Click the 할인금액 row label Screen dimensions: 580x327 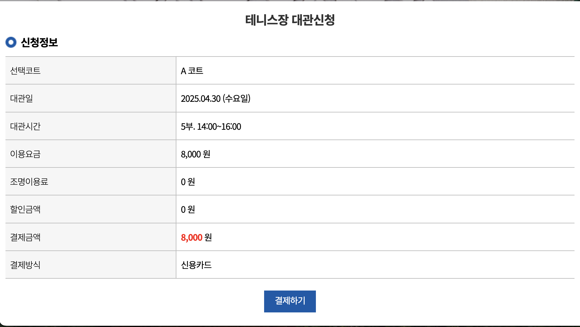point(25,209)
